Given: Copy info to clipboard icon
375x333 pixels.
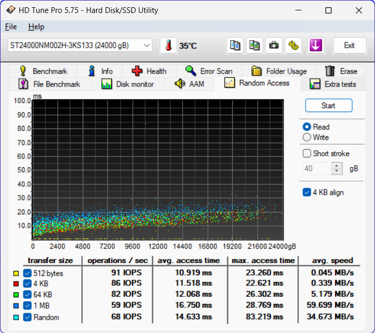Looking at the screenshot, I should [235, 46].
